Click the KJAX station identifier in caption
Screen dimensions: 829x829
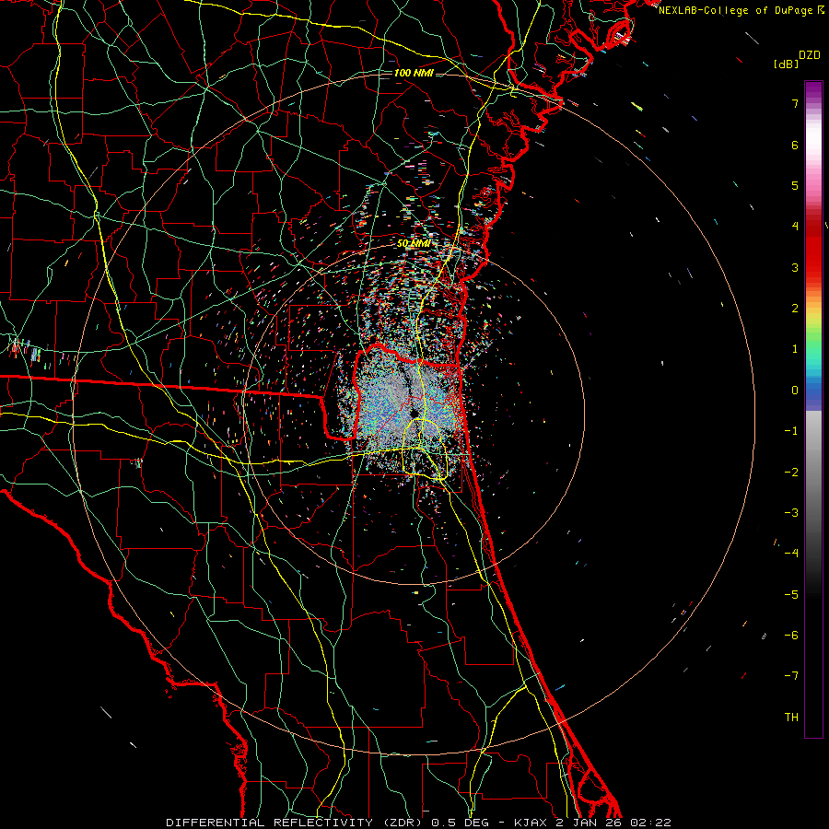[x=530, y=823]
